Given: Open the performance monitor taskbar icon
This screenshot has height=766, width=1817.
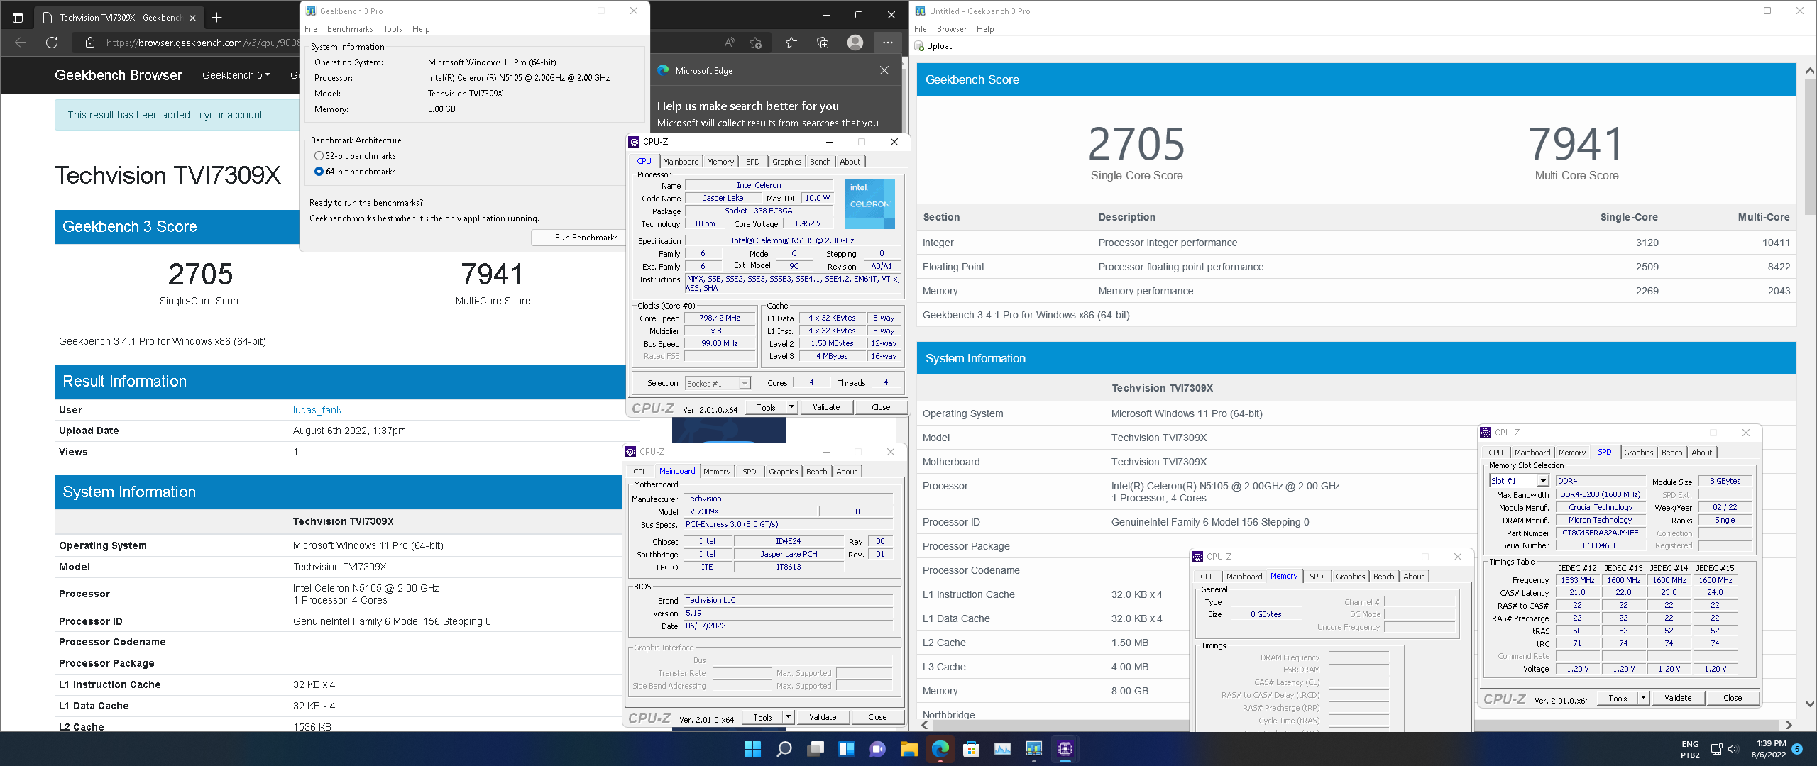Looking at the screenshot, I should point(1002,749).
